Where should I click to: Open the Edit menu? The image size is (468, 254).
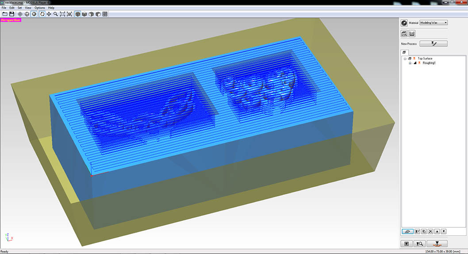coord(12,8)
